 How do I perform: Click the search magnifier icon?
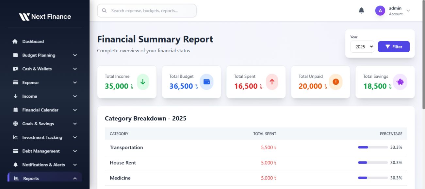point(105,11)
